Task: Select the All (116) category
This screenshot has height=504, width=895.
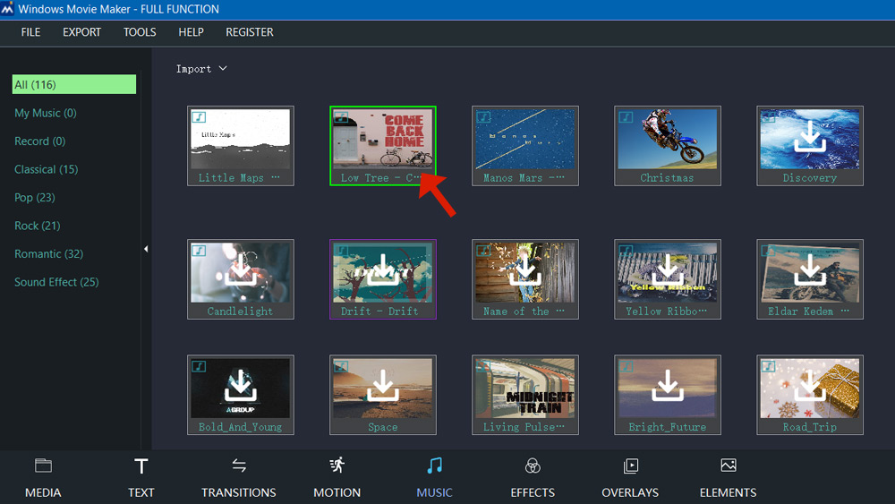Action: tap(74, 84)
